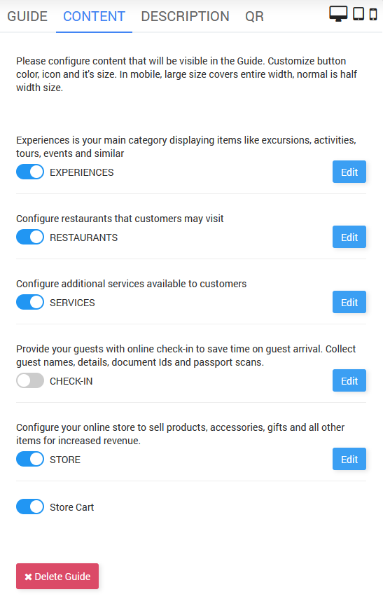Enable the CHECK-IN toggle
383x599 pixels.
30,380
